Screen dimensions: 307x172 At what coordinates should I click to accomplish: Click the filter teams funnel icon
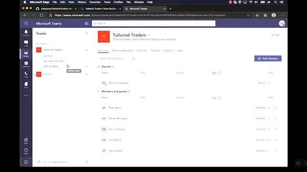86,33
